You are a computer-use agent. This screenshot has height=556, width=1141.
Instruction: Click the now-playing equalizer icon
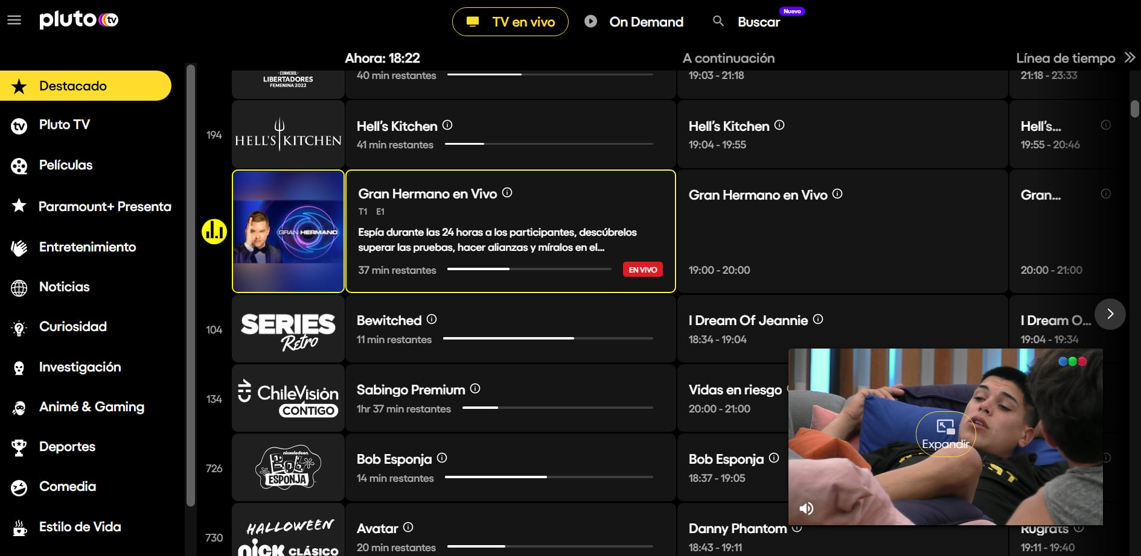click(x=214, y=232)
